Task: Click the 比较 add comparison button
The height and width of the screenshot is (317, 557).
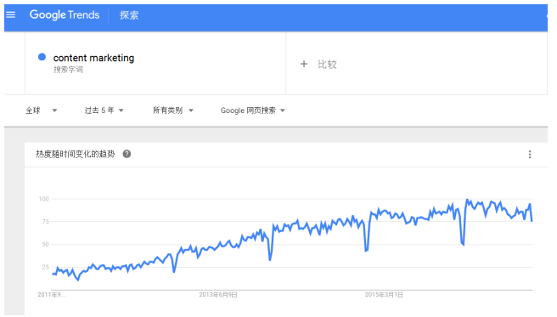Action: pos(318,64)
